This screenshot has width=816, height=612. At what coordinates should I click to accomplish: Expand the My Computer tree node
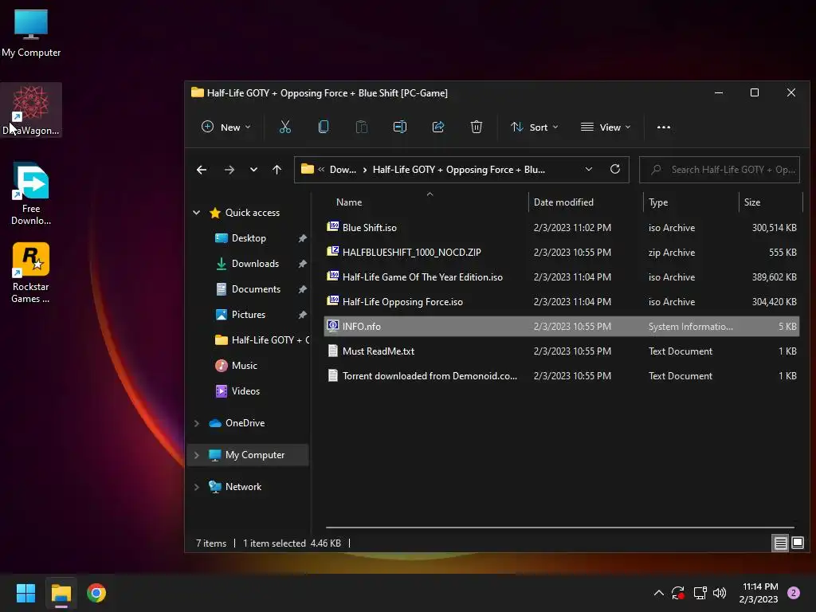[x=197, y=455]
